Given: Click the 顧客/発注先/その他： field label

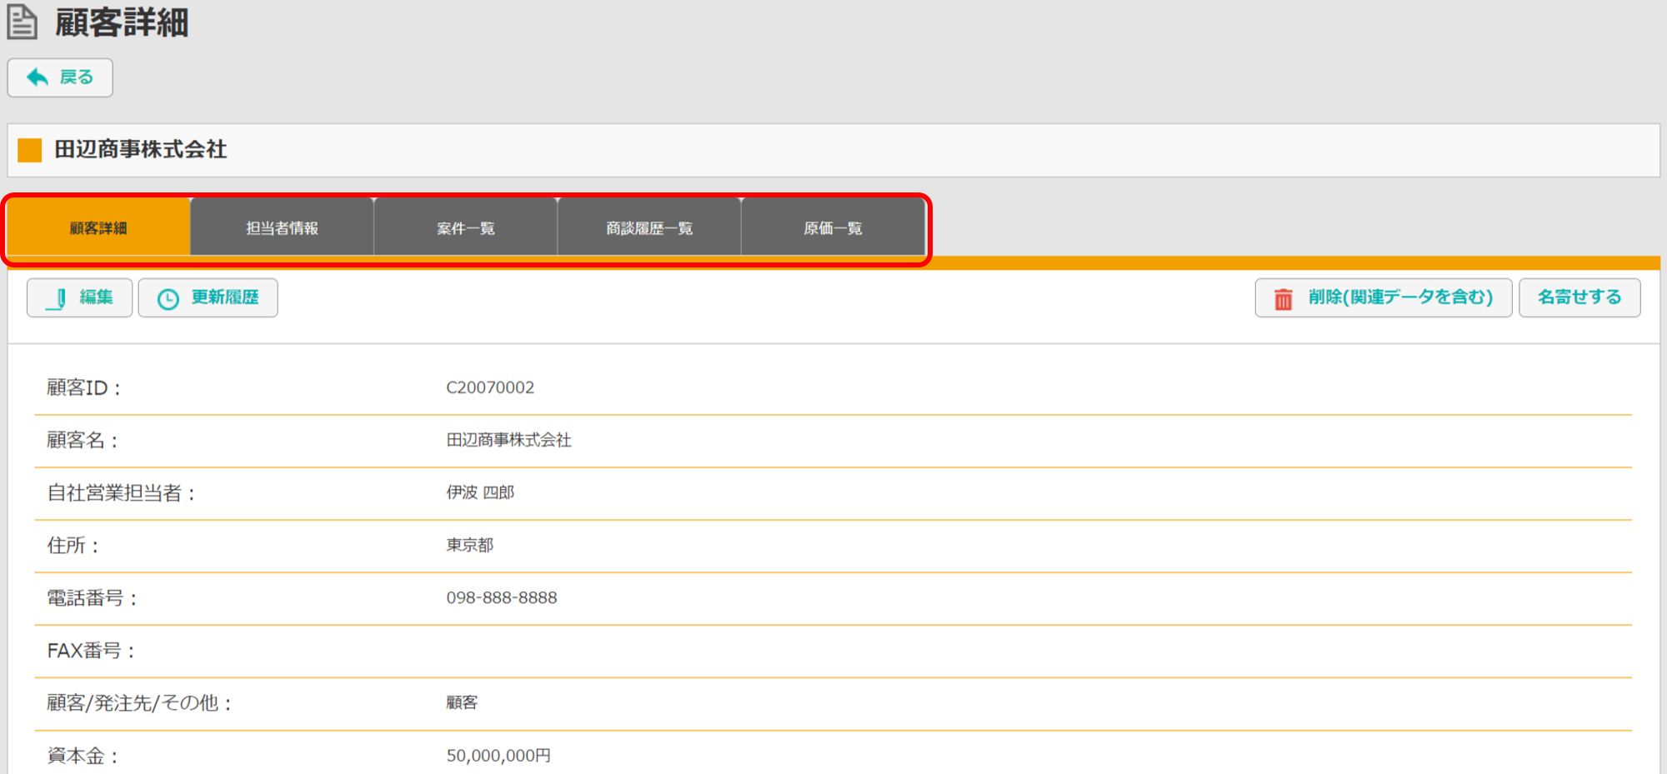Looking at the screenshot, I should coord(140,703).
